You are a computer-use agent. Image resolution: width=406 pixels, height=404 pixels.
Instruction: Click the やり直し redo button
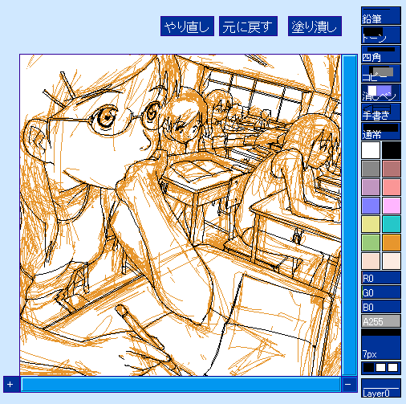[x=187, y=26]
